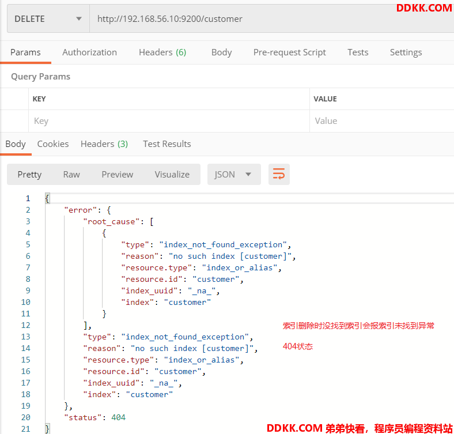The width and height of the screenshot is (454, 434).
Task: Toggle the line wrap icon
Action: [x=279, y=175]
